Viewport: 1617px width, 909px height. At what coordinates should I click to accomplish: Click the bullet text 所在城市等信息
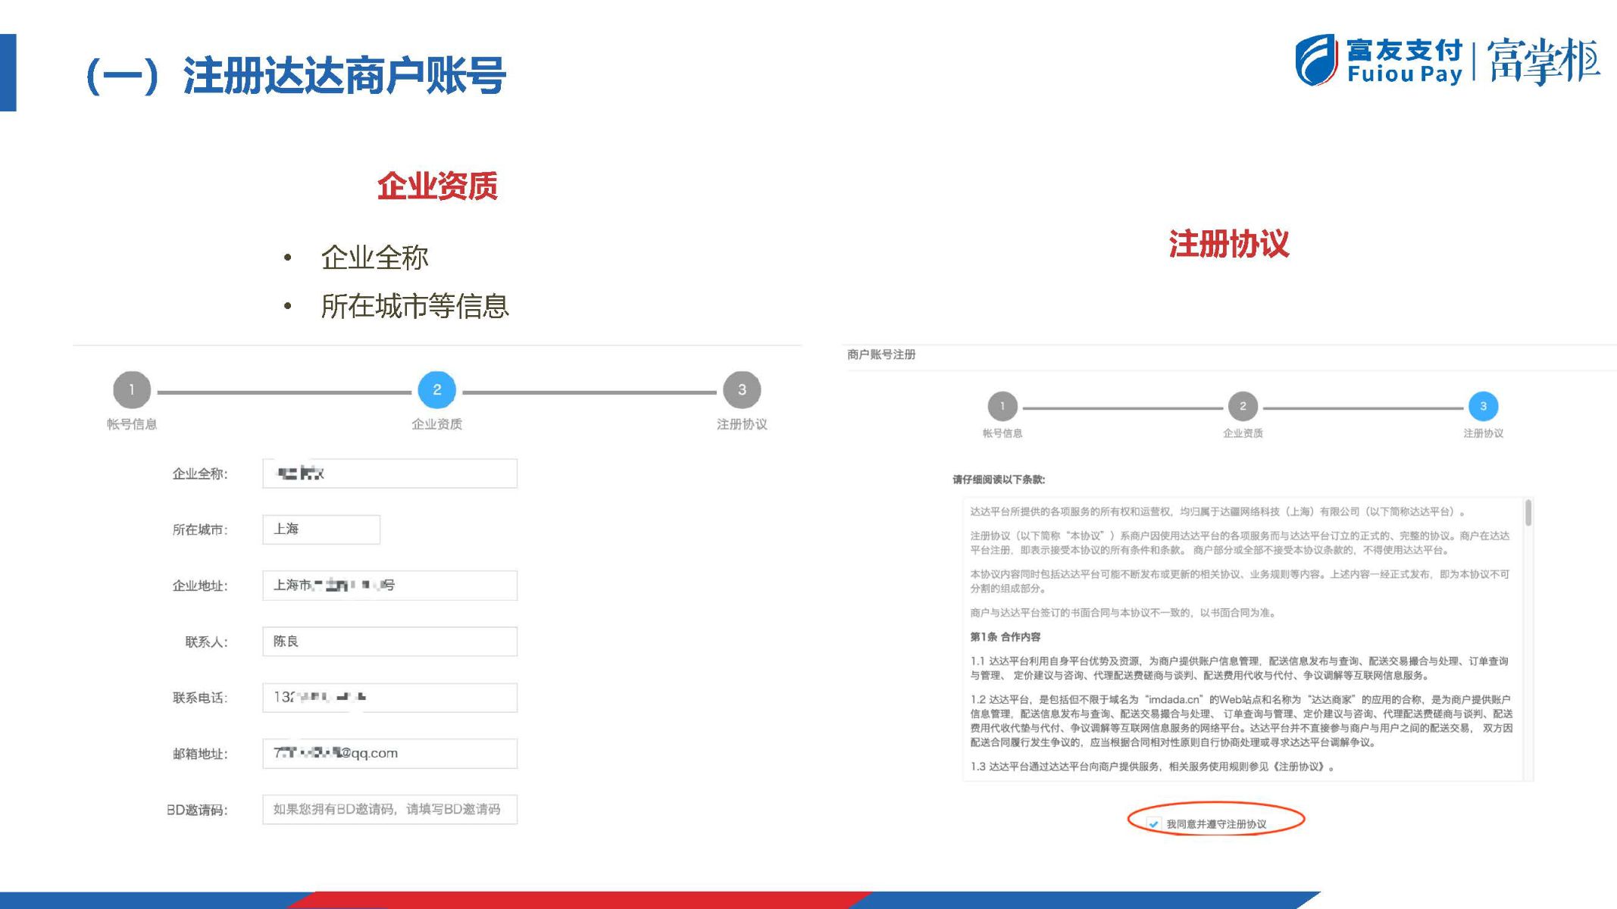(x=414, y=307)
